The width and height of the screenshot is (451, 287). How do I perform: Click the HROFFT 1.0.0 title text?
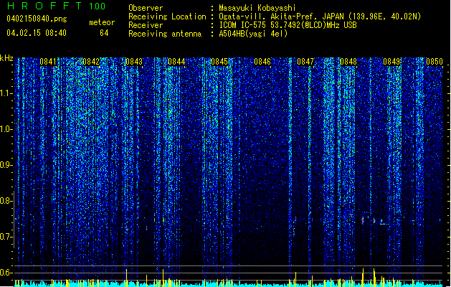click(57, 6)
